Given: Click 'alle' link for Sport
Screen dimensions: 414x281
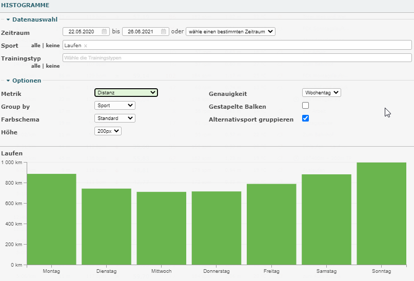Looking at the screenshot, I should [x=36, y=46].
